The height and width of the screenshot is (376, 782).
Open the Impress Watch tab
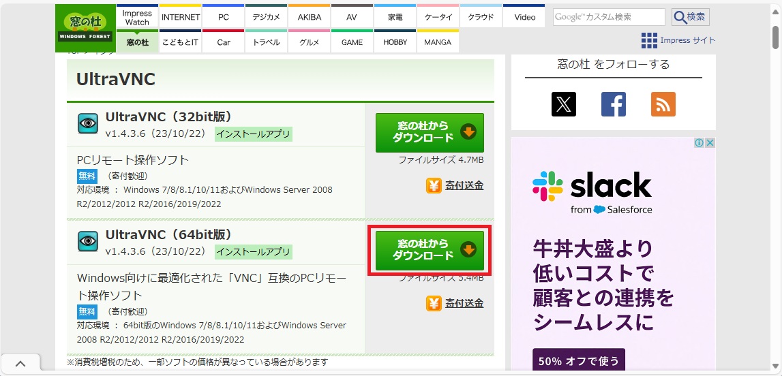pyautogui.click(x=137, y=17)
